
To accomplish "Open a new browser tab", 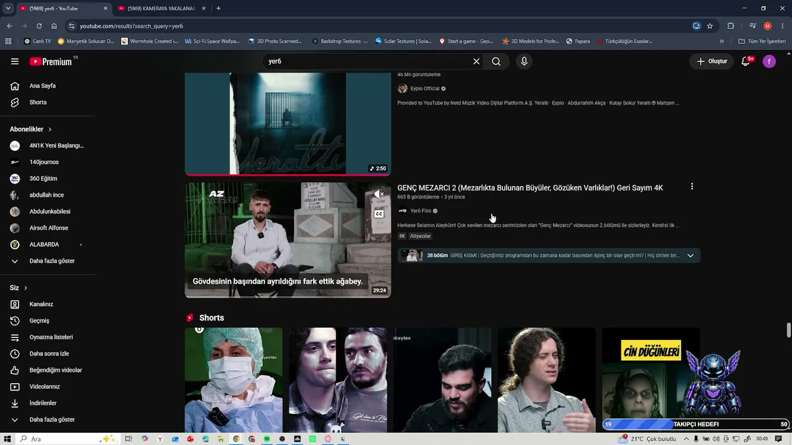I will point(218,8).
